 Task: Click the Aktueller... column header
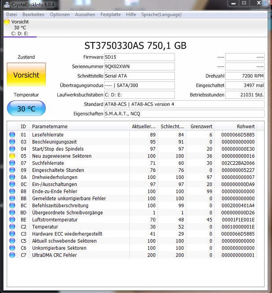pos(143,127)
